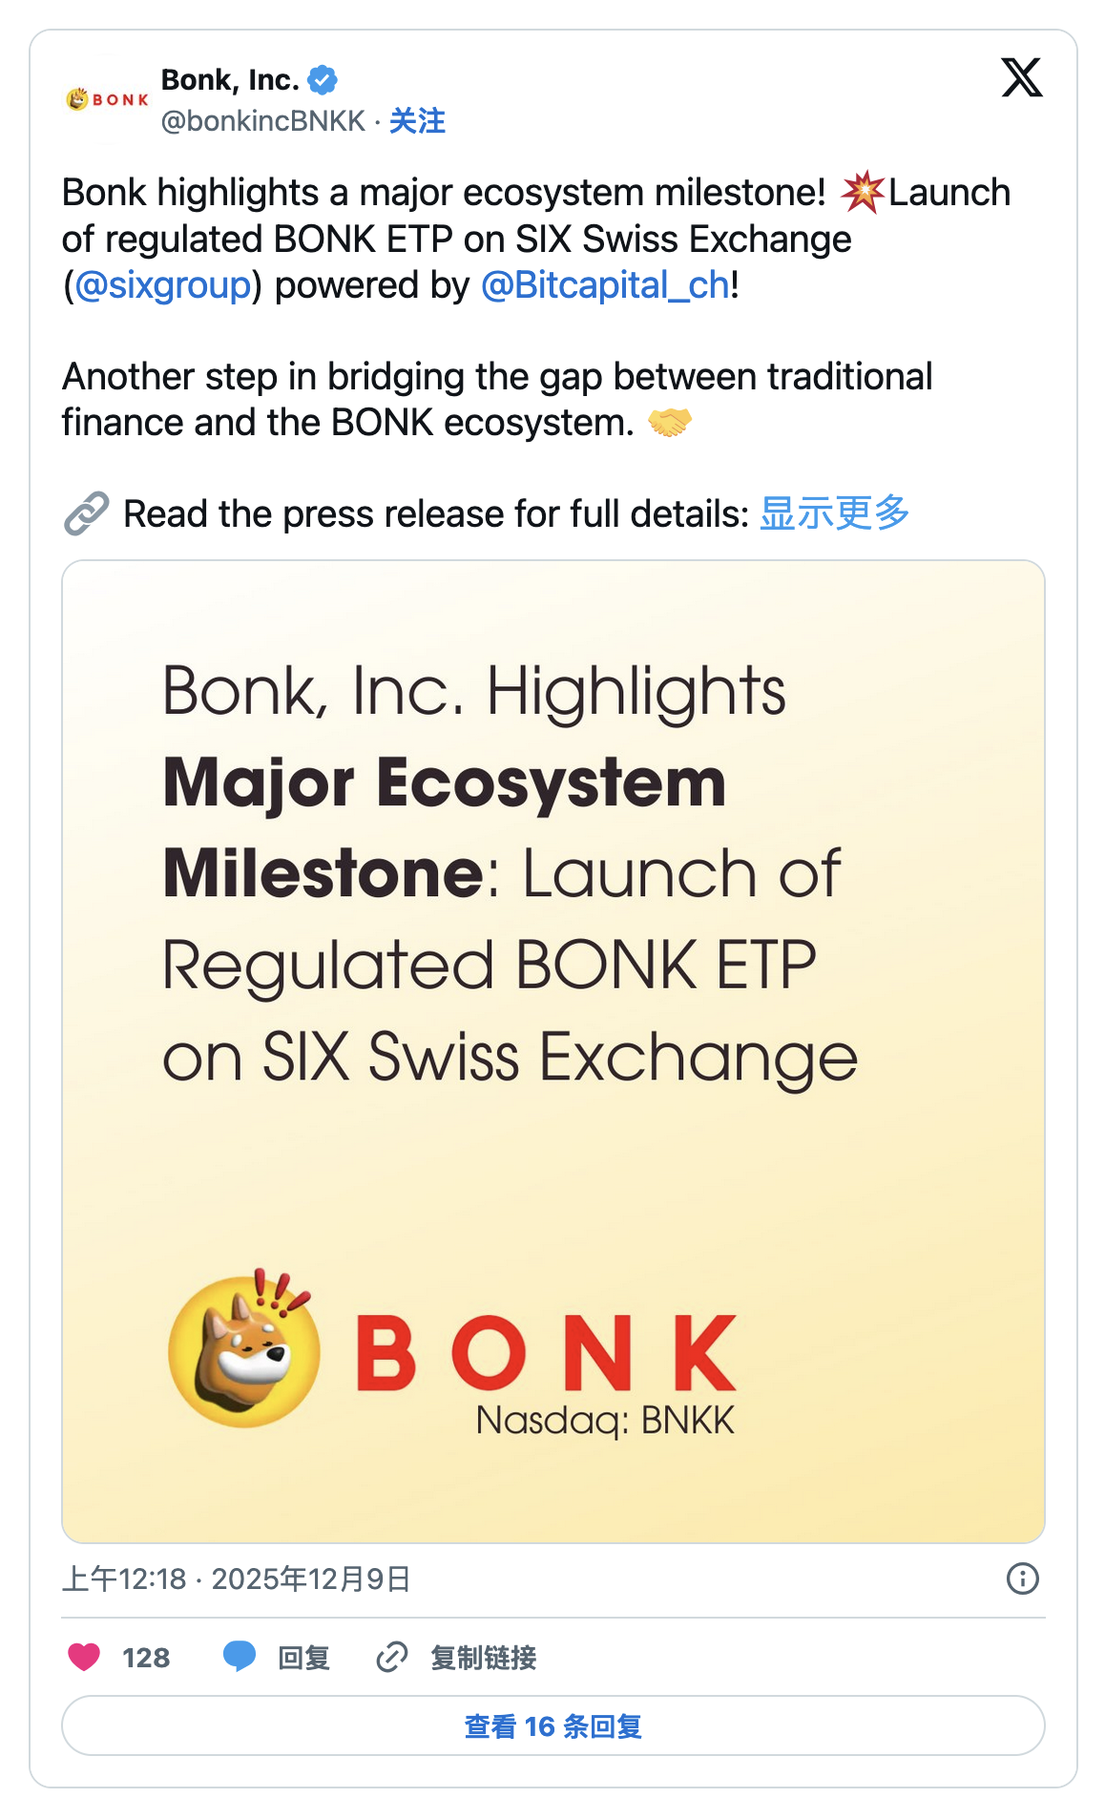The image size is (1105, 1819).
Task: Like the tweet with heart icon
Action: (x=84, y=1657)
